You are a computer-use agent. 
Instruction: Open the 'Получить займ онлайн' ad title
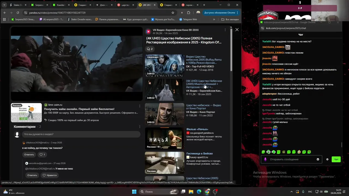79,109
